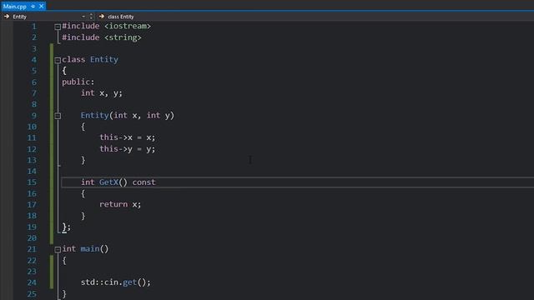Screen dimensions: 534x300
Task: Click line number 15 in the margin
Action: [32, 182]
